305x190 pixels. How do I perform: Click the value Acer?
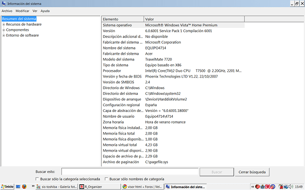[149, 54]
